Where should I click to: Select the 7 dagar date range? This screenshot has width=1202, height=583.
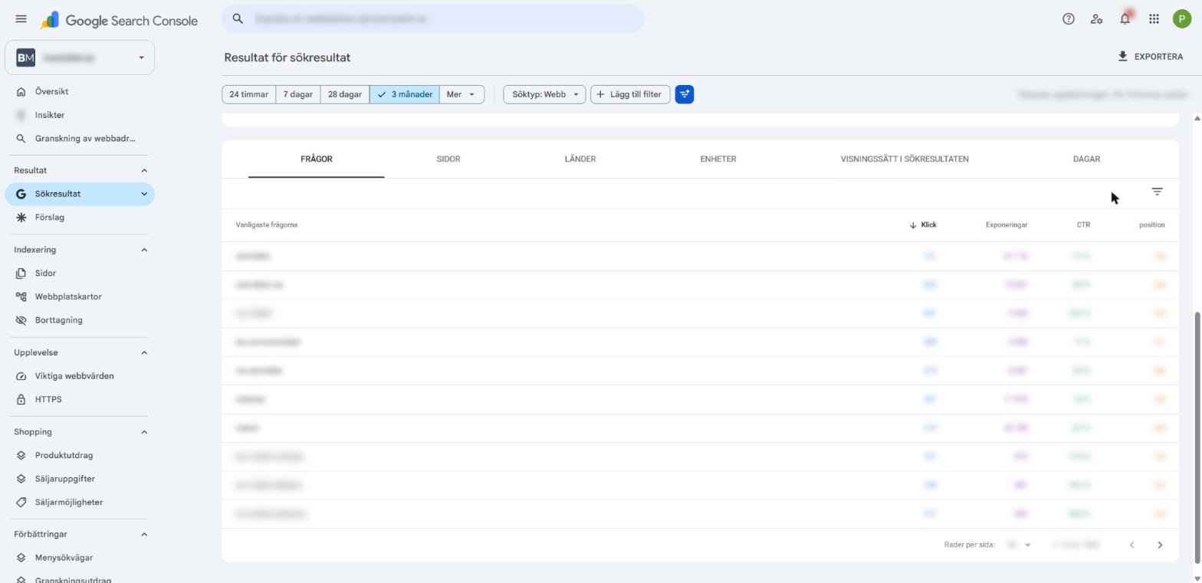tap(298, 94)
